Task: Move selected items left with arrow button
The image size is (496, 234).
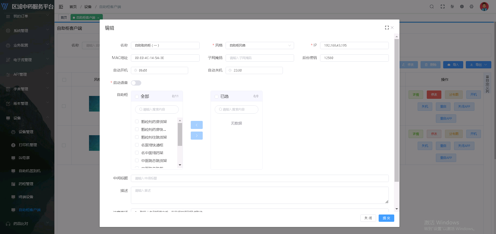Action: pyautogui.click(x=197, y=125)
